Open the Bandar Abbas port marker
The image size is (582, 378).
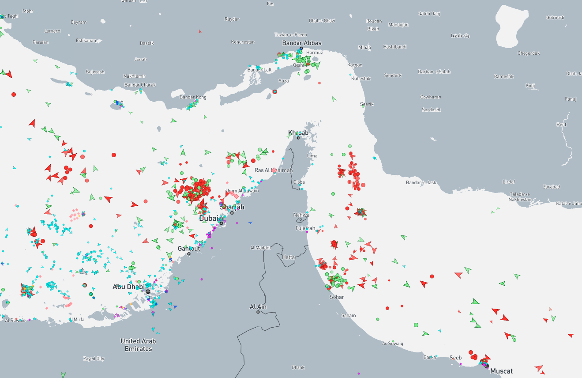pyautogui.click(x=301, y=49)
